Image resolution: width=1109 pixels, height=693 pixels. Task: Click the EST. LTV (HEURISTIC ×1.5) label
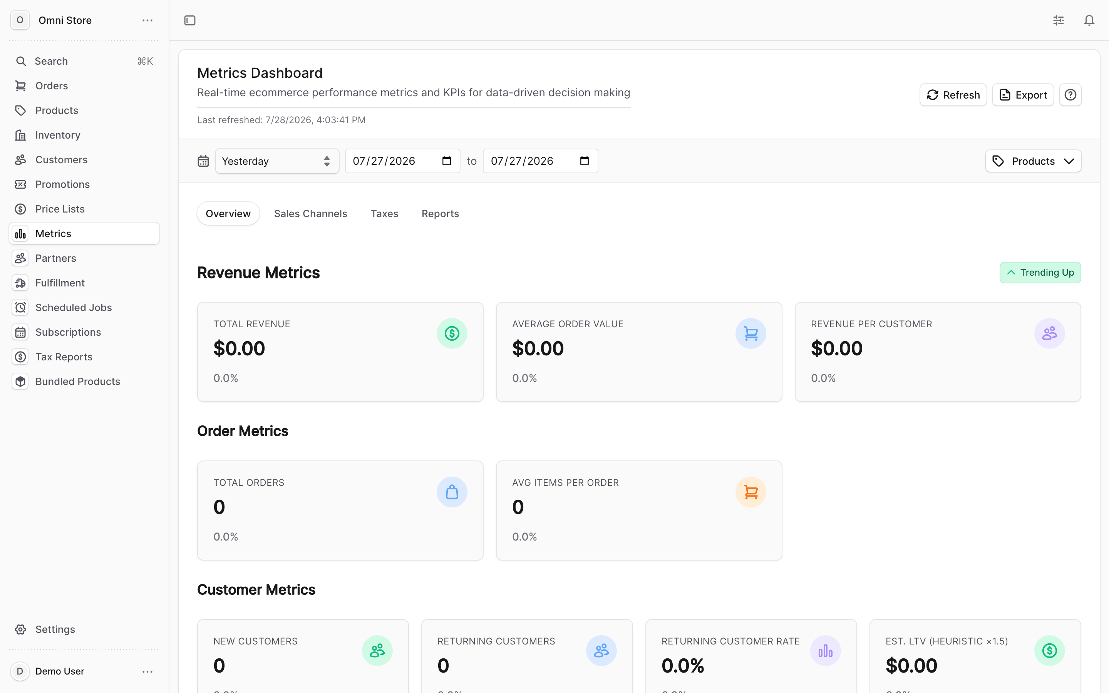coord(947,641)
